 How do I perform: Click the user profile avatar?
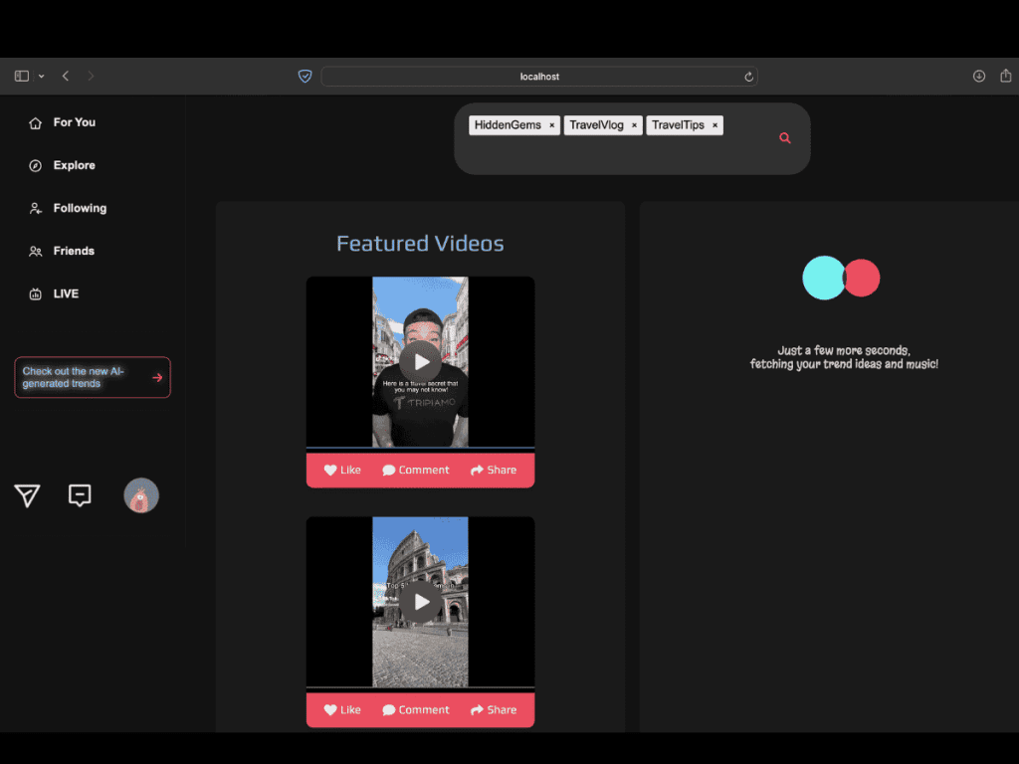pyautogui.click(x=141, y=495)
